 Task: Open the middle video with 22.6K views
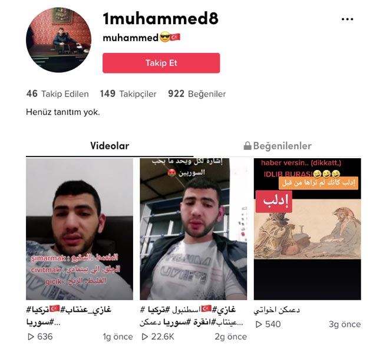[193, 229]
